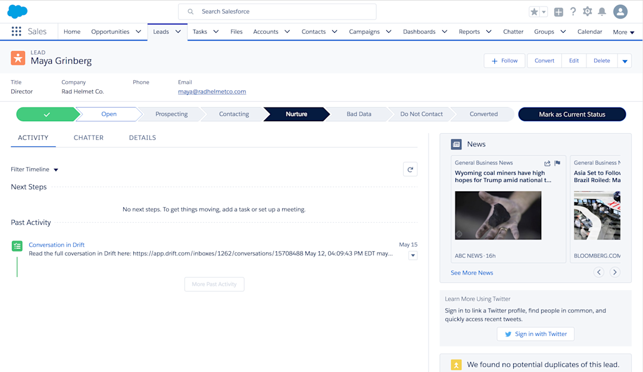Open the More navigation menu
The width and height of the screenshot is (643, 372).
click(x=624, y=32)
